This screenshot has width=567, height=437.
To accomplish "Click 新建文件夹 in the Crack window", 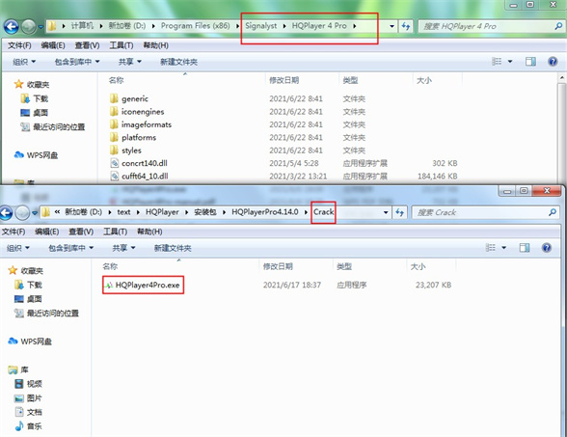I will pyautogui.click(x=173, y=248).
